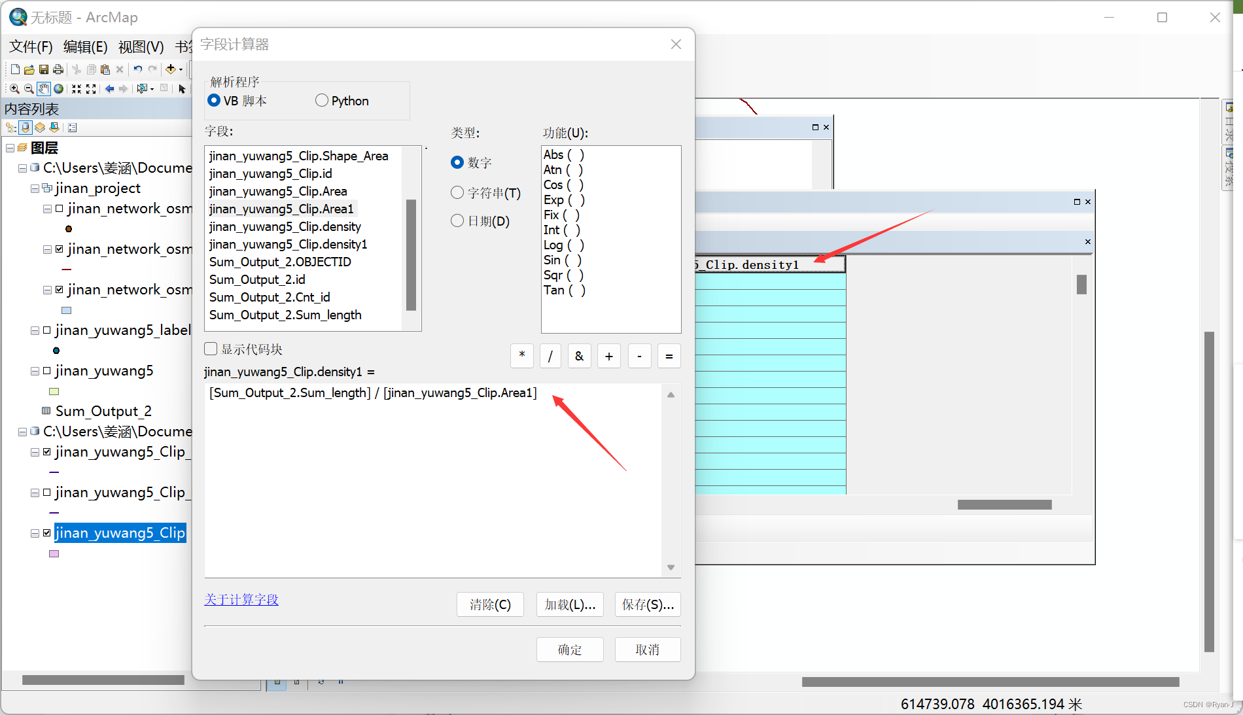Switch to List By Source icon

click(26, 128)
